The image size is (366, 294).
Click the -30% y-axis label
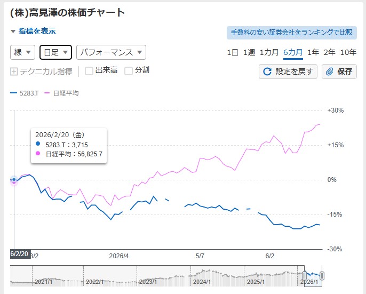pyautogui.click(x=335, y=249)
